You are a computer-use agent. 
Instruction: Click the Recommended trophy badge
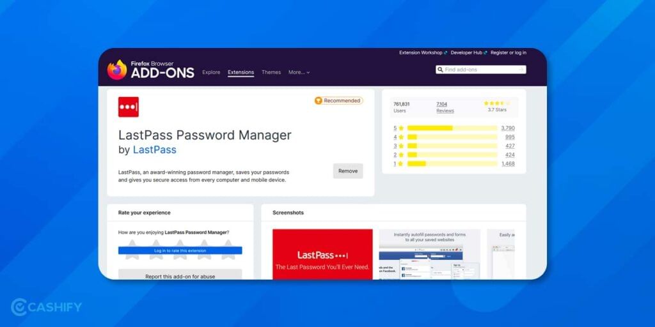[x=339, y=100]
